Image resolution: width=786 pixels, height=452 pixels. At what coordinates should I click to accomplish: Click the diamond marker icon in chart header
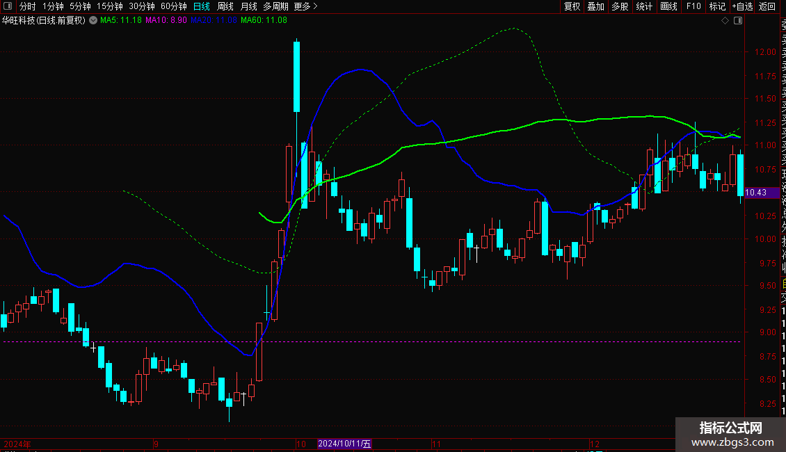725,20
